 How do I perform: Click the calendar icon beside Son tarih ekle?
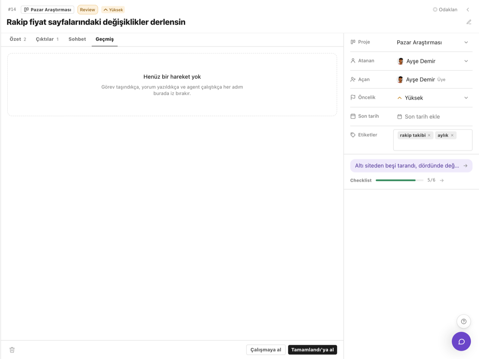click(x=400, y=117)
